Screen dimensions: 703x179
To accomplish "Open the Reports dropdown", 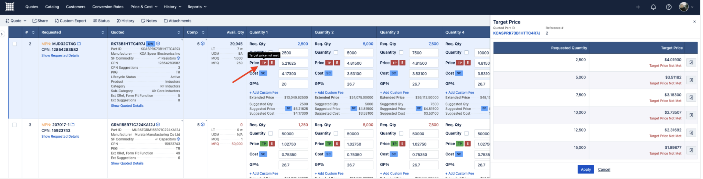I will (x=197, y=7).
